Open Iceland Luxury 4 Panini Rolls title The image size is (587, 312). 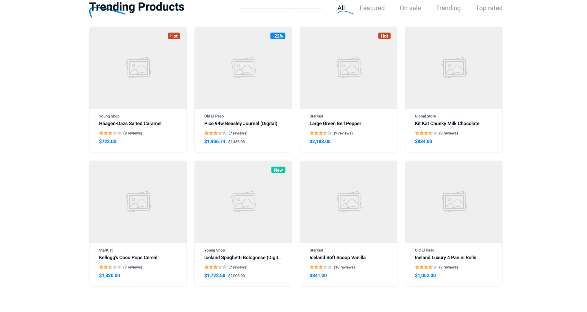(445, 258)
